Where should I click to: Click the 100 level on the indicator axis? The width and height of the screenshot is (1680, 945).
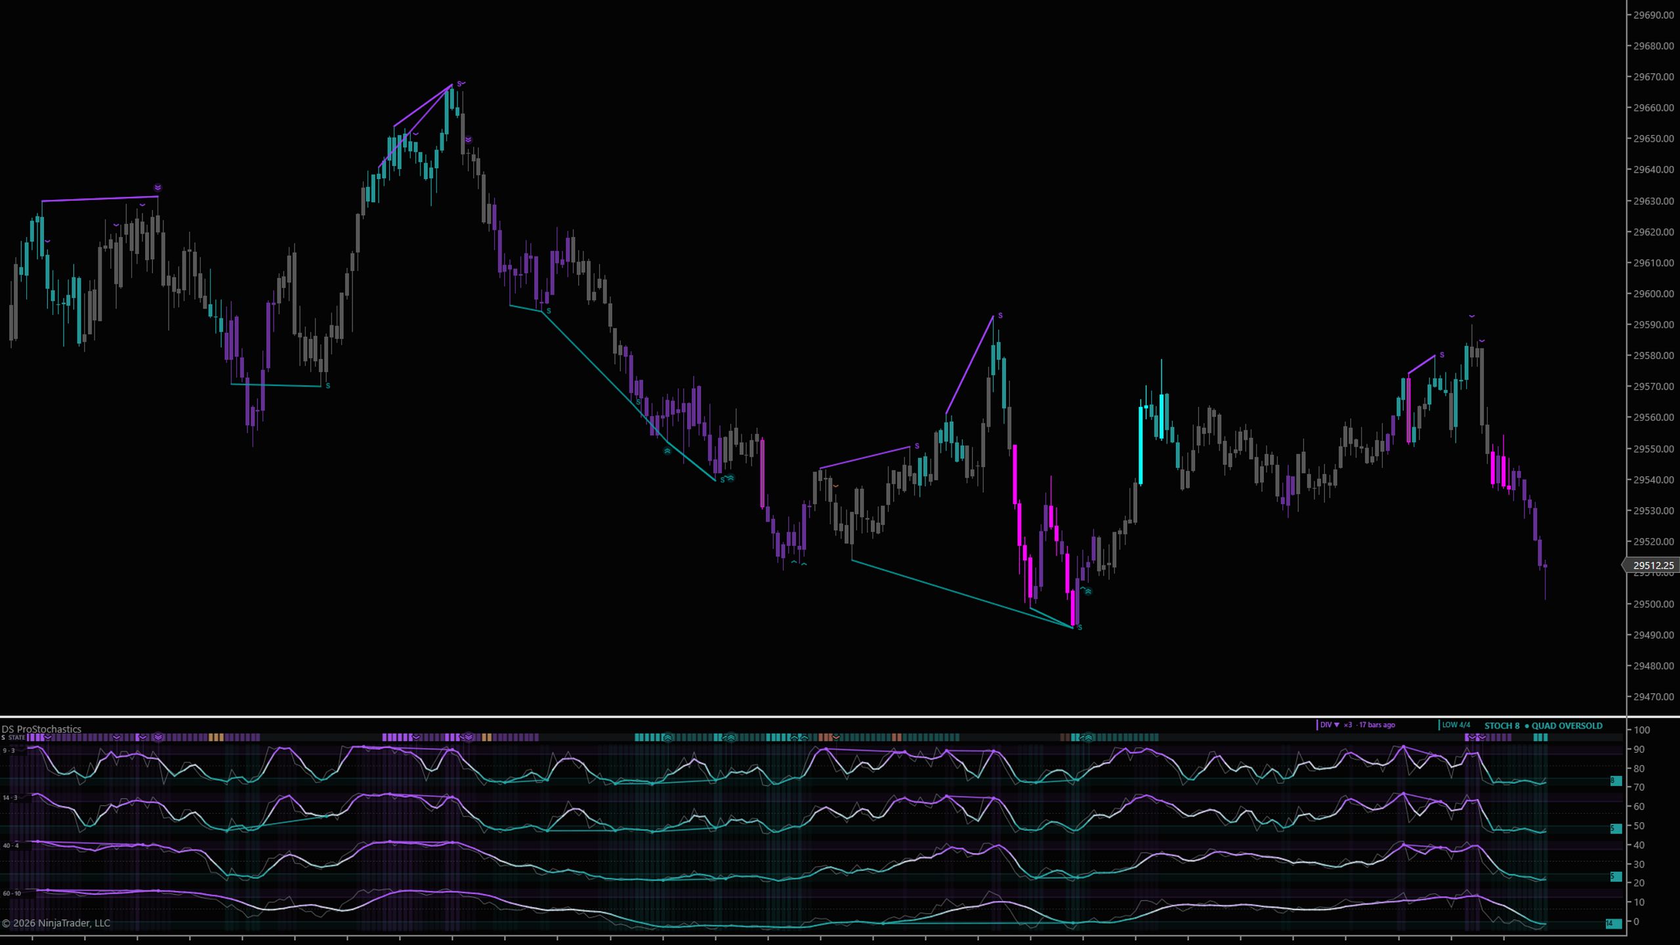pos(1642,730)
